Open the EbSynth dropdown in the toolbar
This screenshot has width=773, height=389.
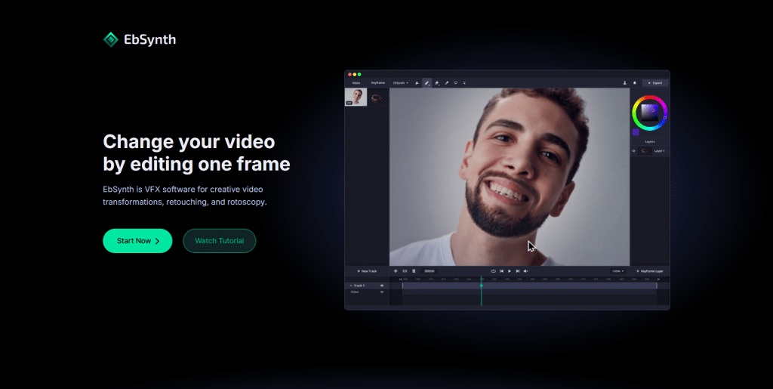click(400, 83)
